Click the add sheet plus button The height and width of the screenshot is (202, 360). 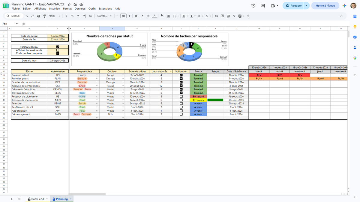click(x=12, y=199)
